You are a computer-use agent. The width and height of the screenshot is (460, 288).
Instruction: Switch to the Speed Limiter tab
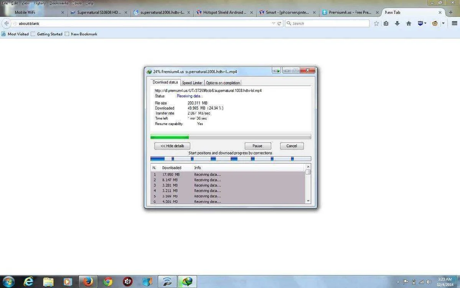click(192, 83)
